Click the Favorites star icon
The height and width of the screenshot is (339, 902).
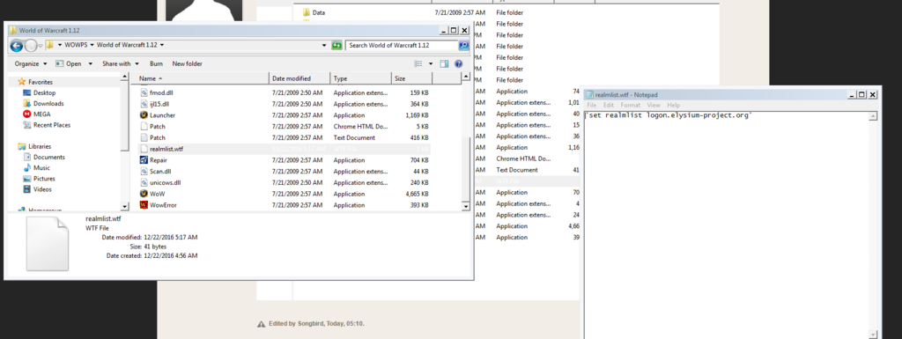tap(22, 82)
